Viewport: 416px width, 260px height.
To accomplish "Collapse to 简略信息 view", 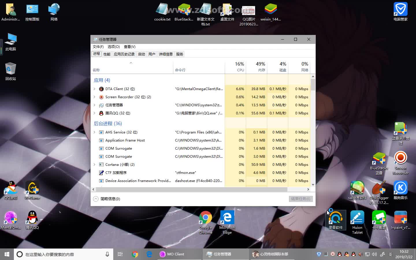I will coord(107,199).
